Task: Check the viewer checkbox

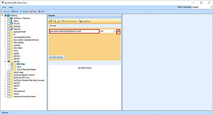Action: (9, 94)
